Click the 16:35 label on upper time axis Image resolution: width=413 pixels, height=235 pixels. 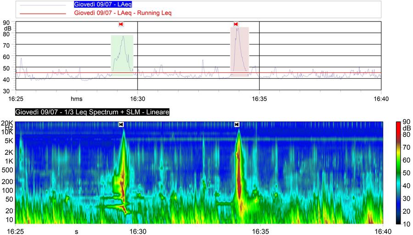coord(259,99)
